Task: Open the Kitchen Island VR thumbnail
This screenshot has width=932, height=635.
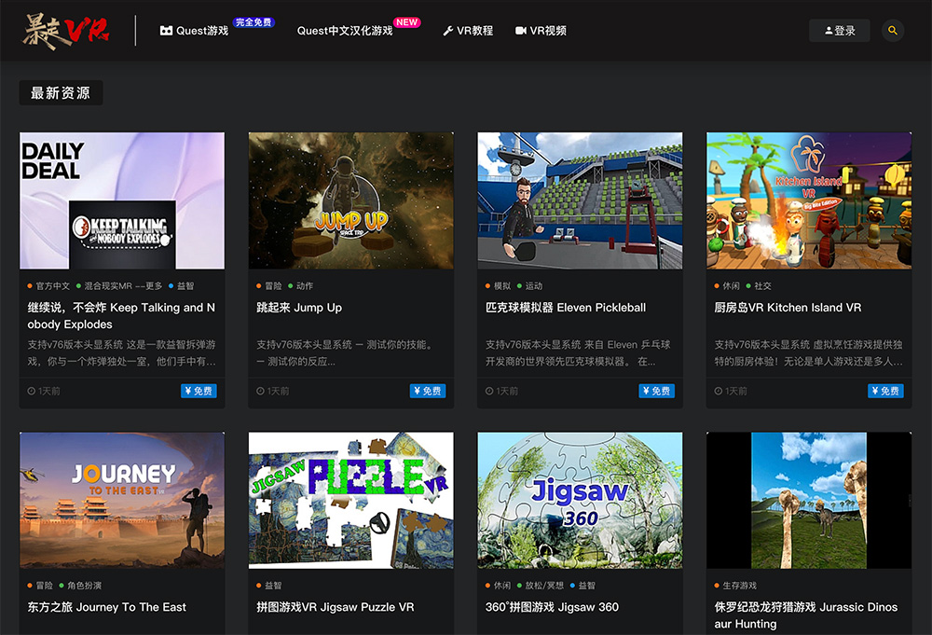Action: click(808, 200)
